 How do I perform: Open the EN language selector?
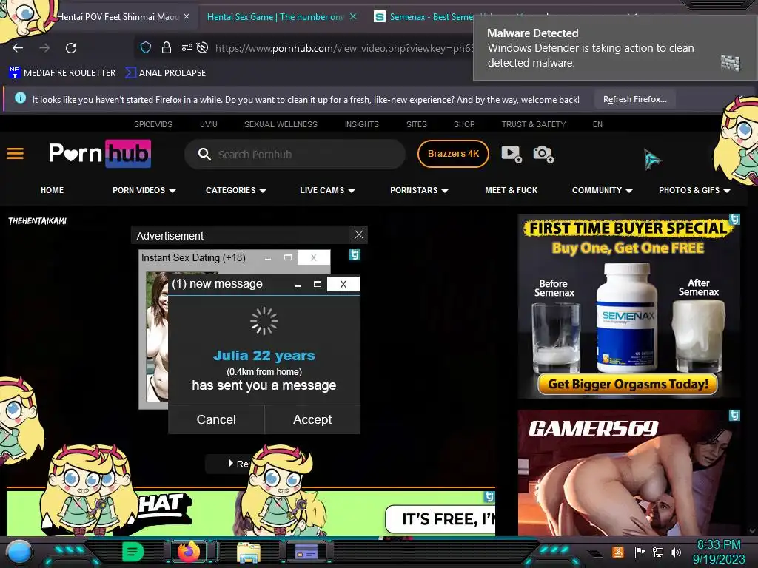coord(597,124)
